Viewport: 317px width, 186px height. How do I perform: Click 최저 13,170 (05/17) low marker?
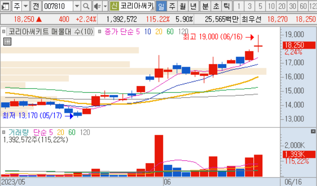(x=37, y=116)
